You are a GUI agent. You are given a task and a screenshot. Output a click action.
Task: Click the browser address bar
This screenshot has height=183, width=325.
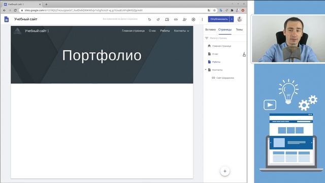pos(114,10)
